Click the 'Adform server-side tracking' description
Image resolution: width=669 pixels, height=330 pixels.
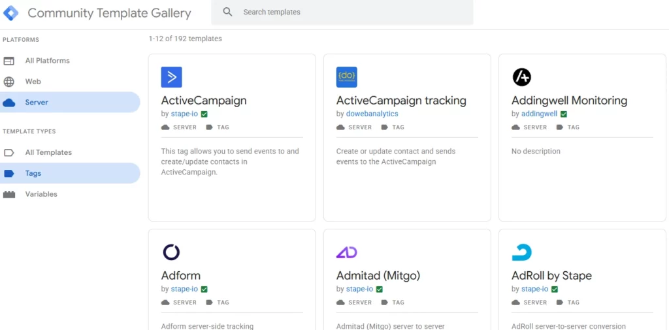[207, 326]
